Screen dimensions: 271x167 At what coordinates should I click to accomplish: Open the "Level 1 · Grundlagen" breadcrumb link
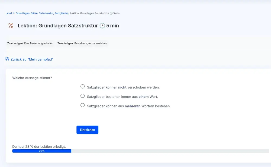37,13
